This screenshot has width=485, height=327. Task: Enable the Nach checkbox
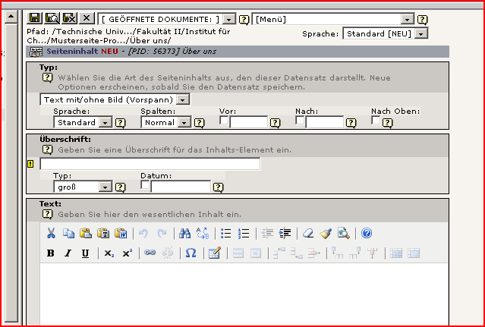coord(299,120)
